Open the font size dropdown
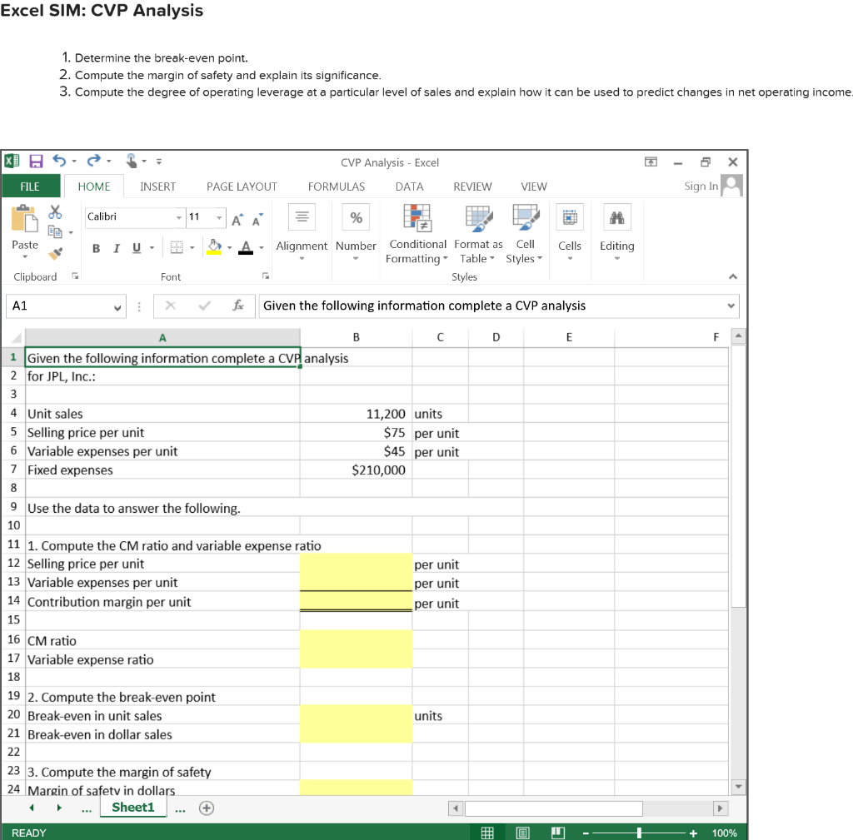Viewport: 853px width, 840px height. pos(219,217)
